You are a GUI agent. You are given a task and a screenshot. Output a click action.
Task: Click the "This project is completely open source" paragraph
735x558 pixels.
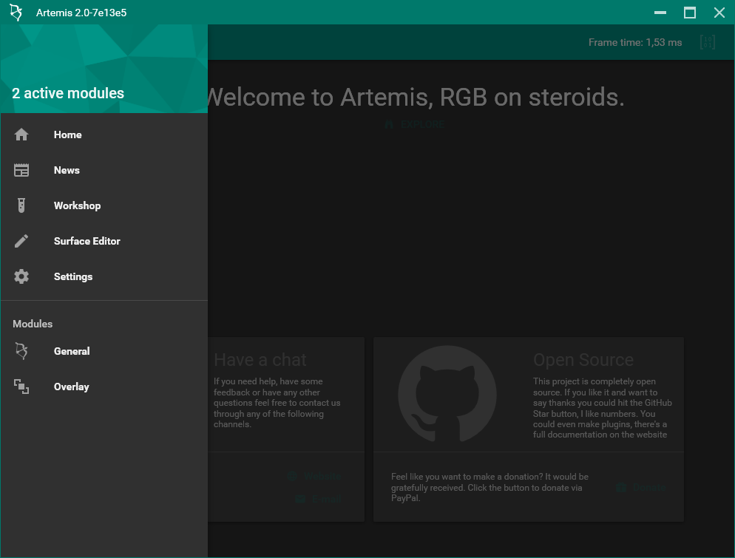(x=603, y=408)
